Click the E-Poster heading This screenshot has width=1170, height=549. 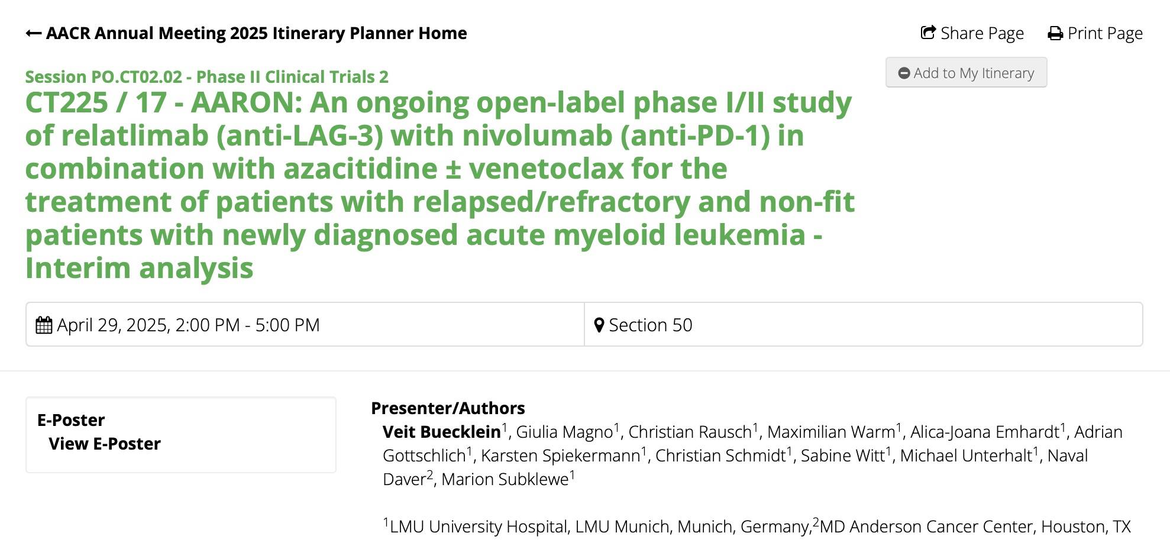click(x=71, y=420)
